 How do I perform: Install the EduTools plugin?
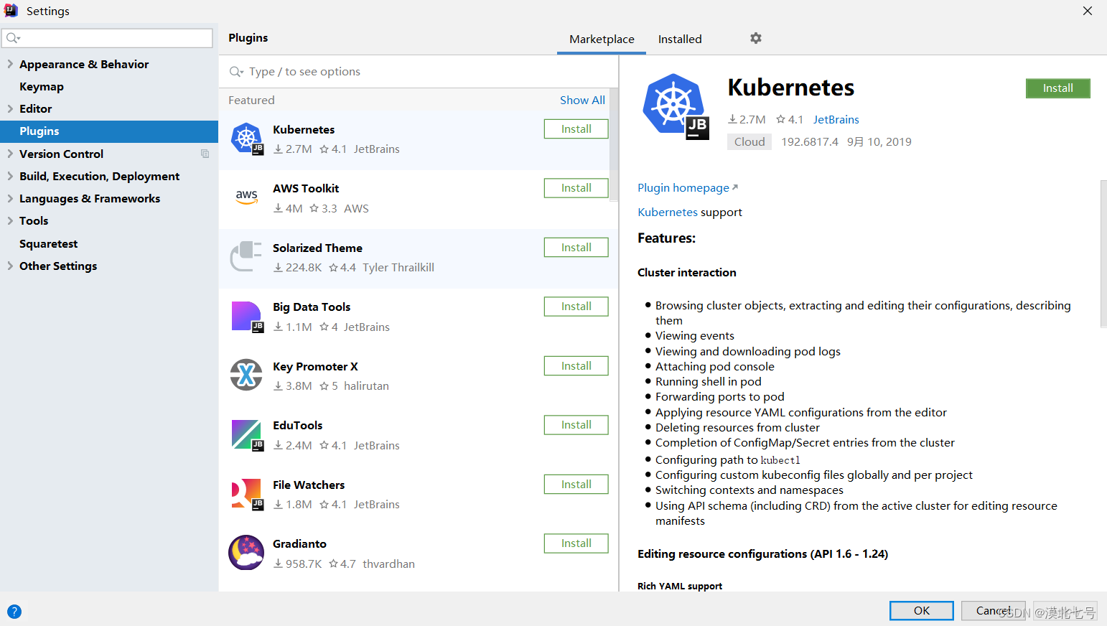tap(576, 425)
